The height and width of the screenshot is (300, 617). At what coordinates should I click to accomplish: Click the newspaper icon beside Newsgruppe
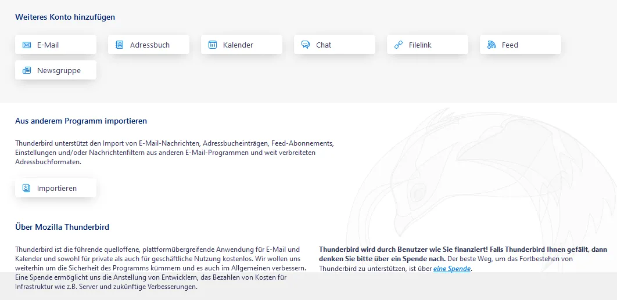tap(27, 70)
